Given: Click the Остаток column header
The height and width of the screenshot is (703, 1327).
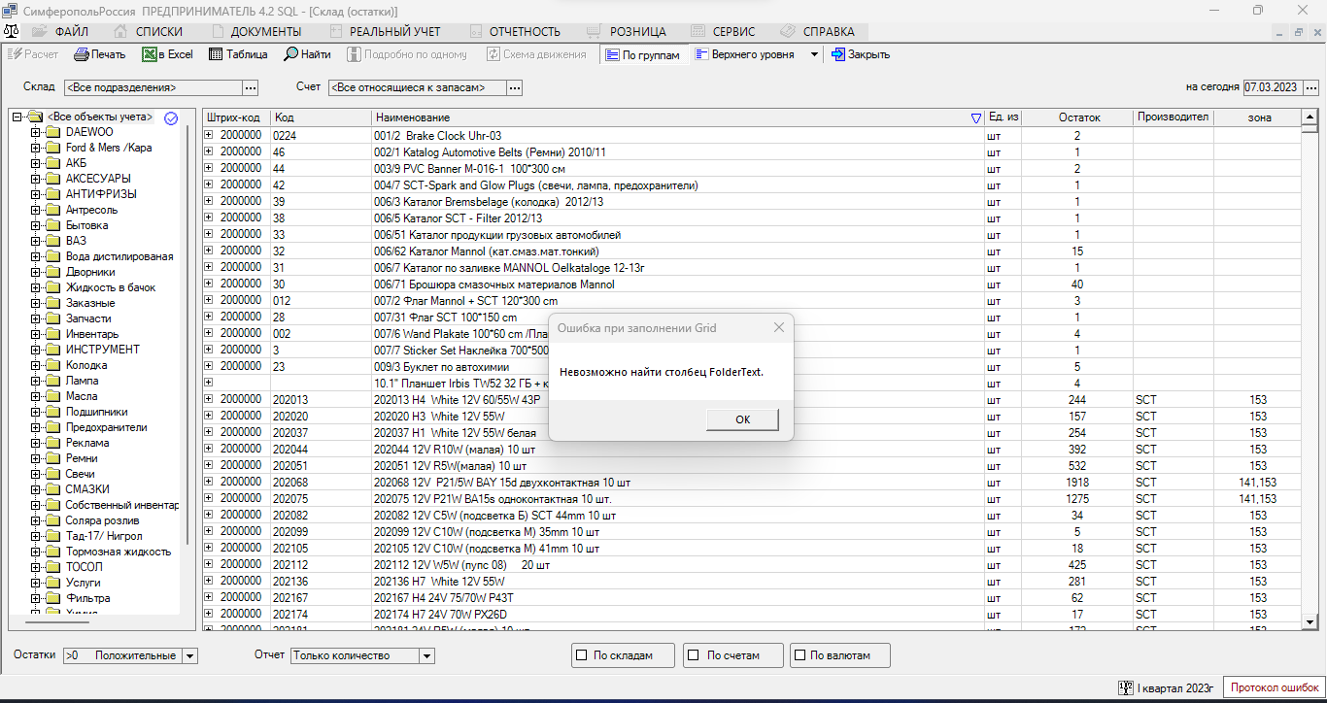Looking at the screenshot, I should click(1078, 117).
